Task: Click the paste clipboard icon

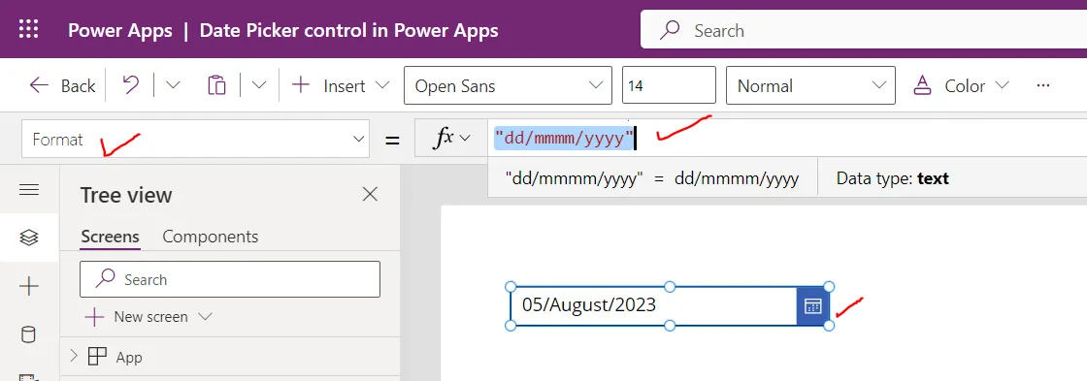Action: click(x=217, y=85)
